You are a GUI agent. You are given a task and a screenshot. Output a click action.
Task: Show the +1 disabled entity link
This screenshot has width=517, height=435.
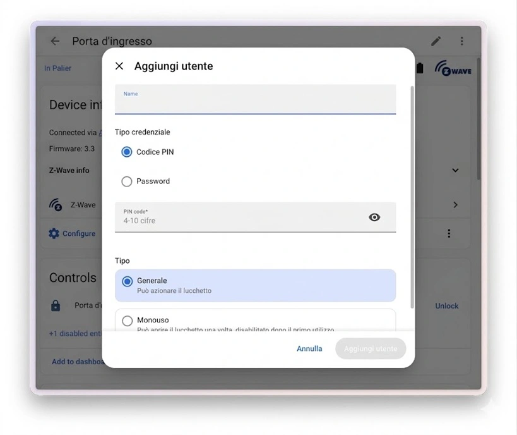pyautogui.click(x=75, y=334)
